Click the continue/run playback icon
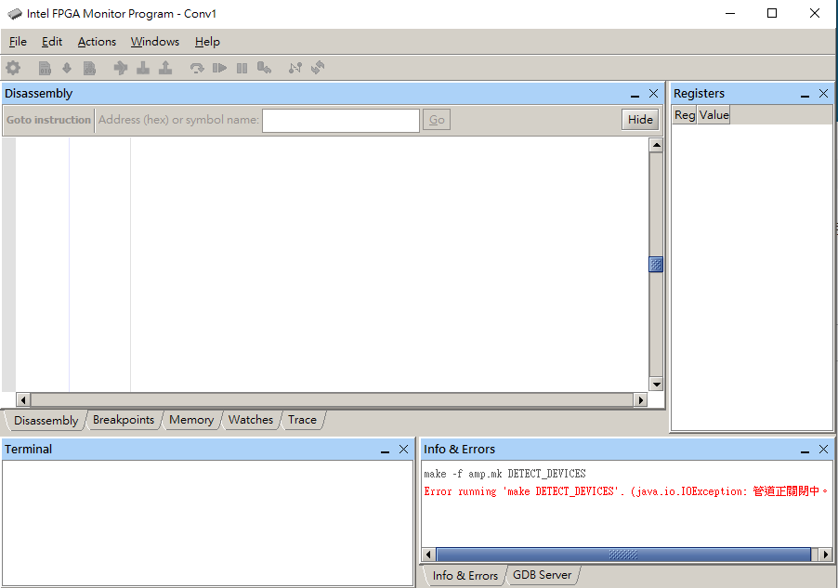This screenshot has height=588, width=838. click(x=219, y=68)
